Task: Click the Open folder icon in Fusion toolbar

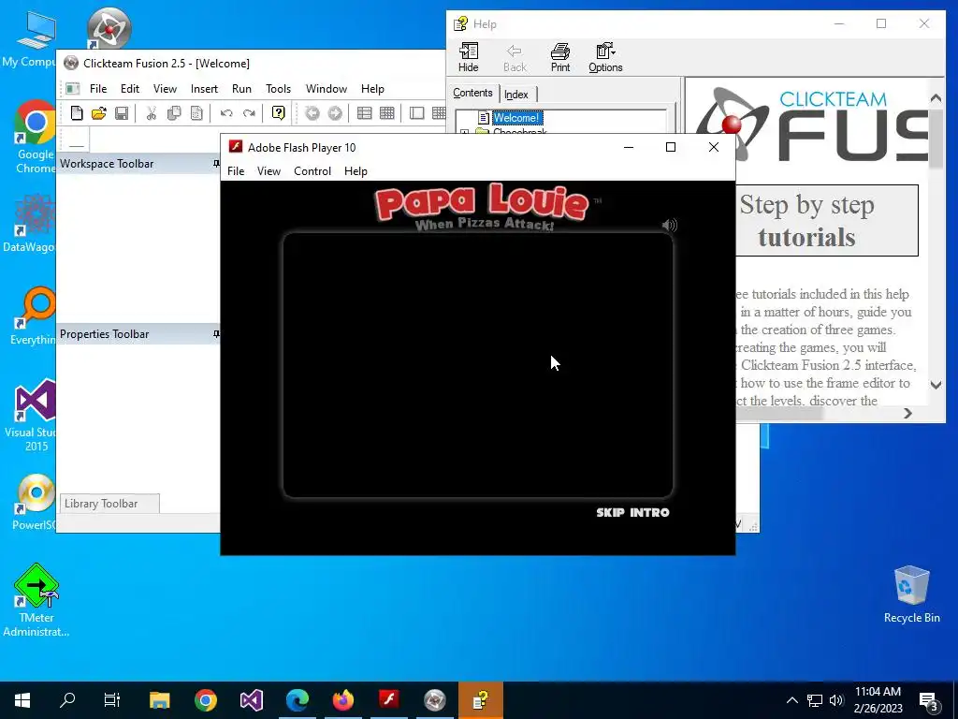Action: [x=99, y=113]
